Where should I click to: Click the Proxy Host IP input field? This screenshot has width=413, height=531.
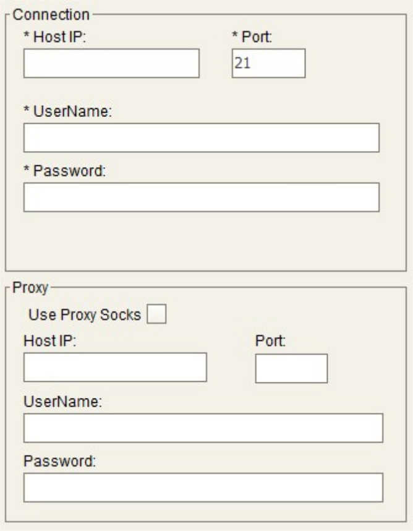(115, 368)
